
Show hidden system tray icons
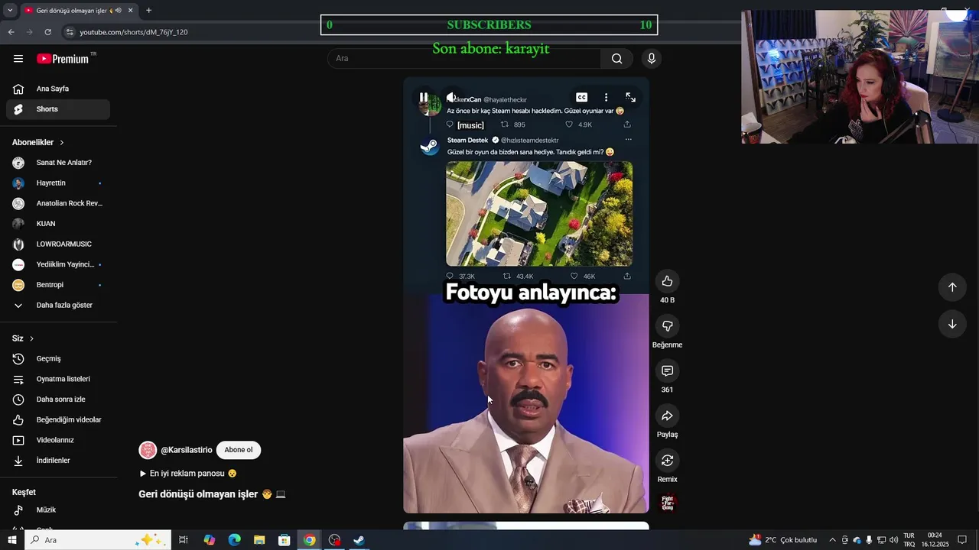tap(832, 540)
